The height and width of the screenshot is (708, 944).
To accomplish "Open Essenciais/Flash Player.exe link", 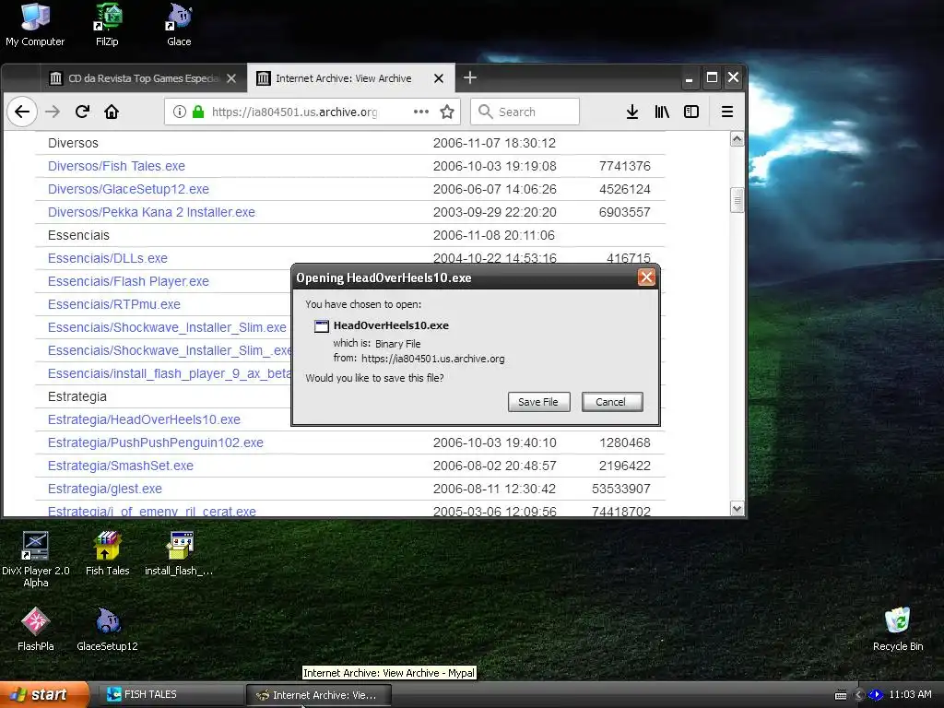I will point(128,281).
